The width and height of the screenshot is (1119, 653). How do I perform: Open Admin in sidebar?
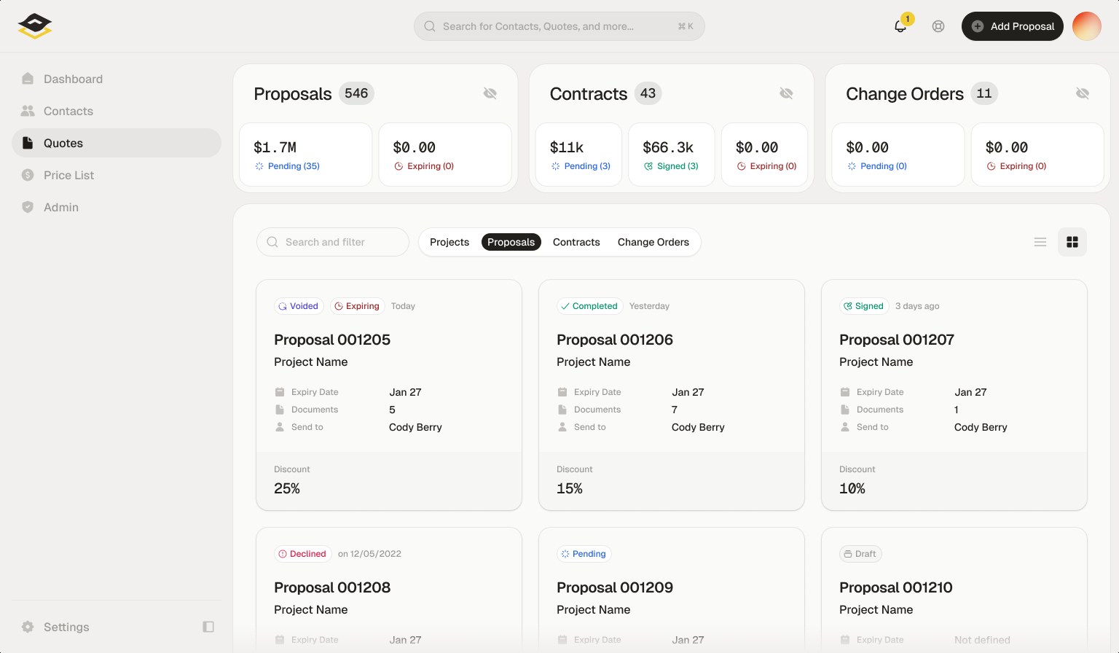pos(117,207)
